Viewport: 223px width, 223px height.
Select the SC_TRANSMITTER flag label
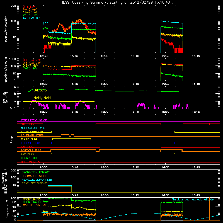click(32, 135)
